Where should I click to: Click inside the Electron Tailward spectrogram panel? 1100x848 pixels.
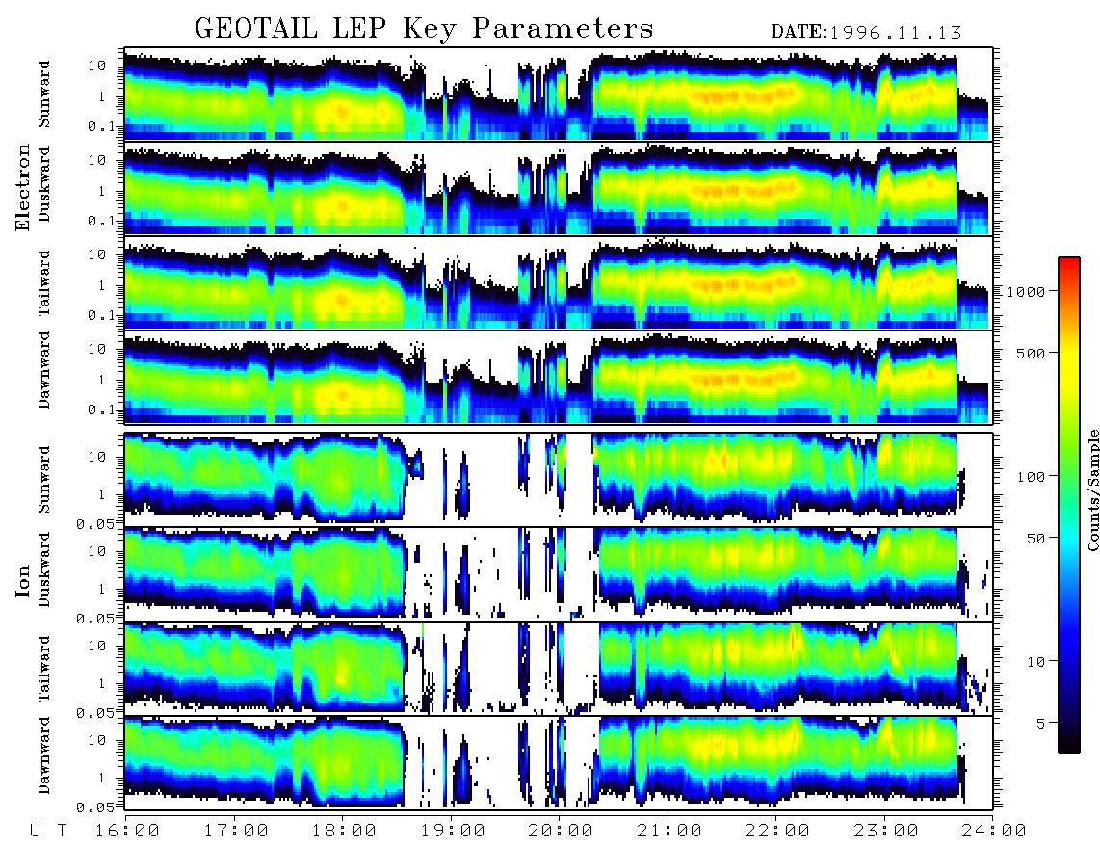click(559, 283)
